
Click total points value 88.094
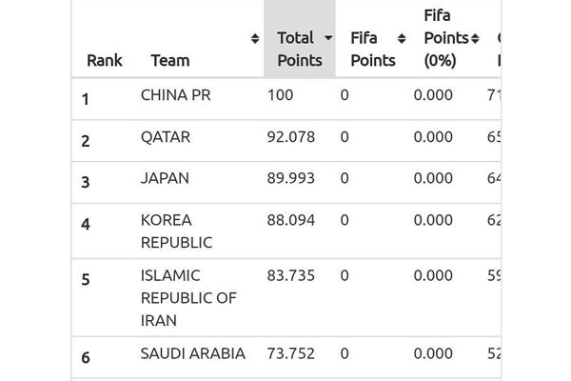(x=291, y=220)
